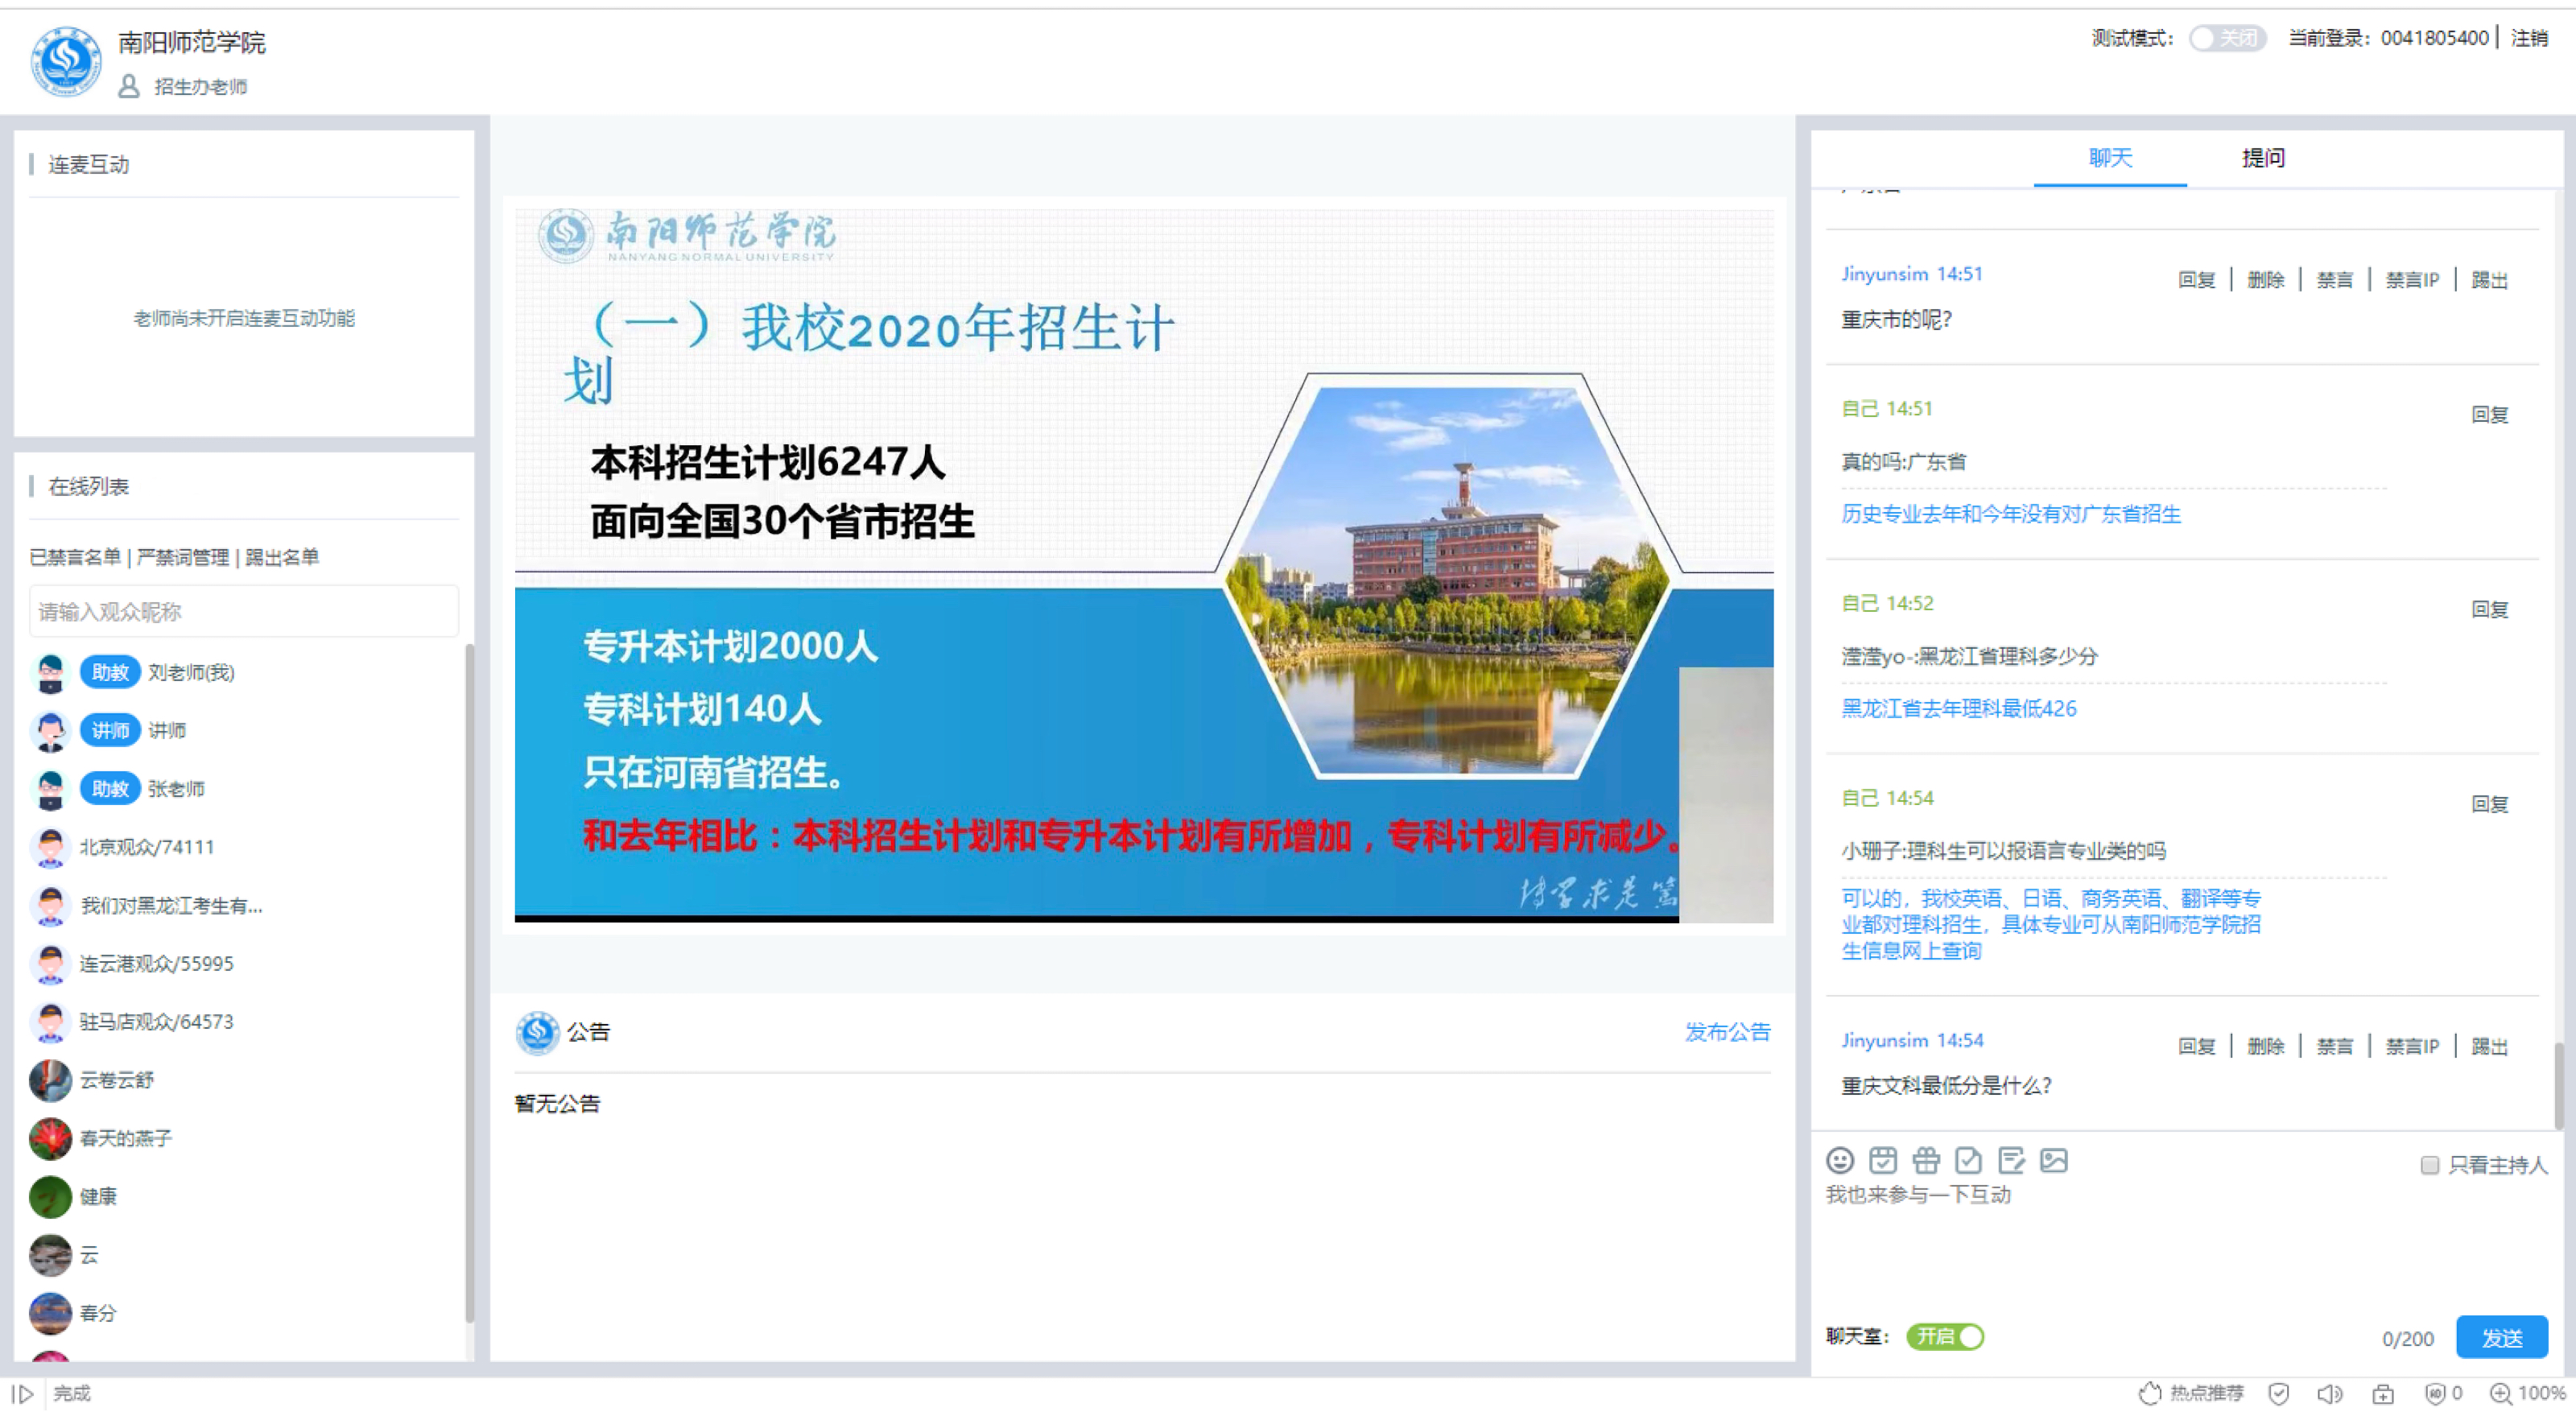The width and height of the screenshot is (2576, 1412).
Task: Check the 只看主持人 checkbox
Action: click(2429, 1165)
